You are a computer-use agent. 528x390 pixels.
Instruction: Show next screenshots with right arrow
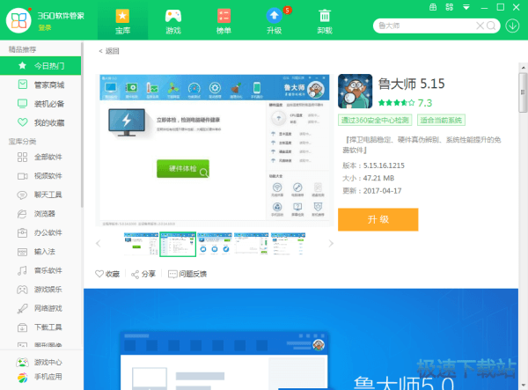(331, 244)
